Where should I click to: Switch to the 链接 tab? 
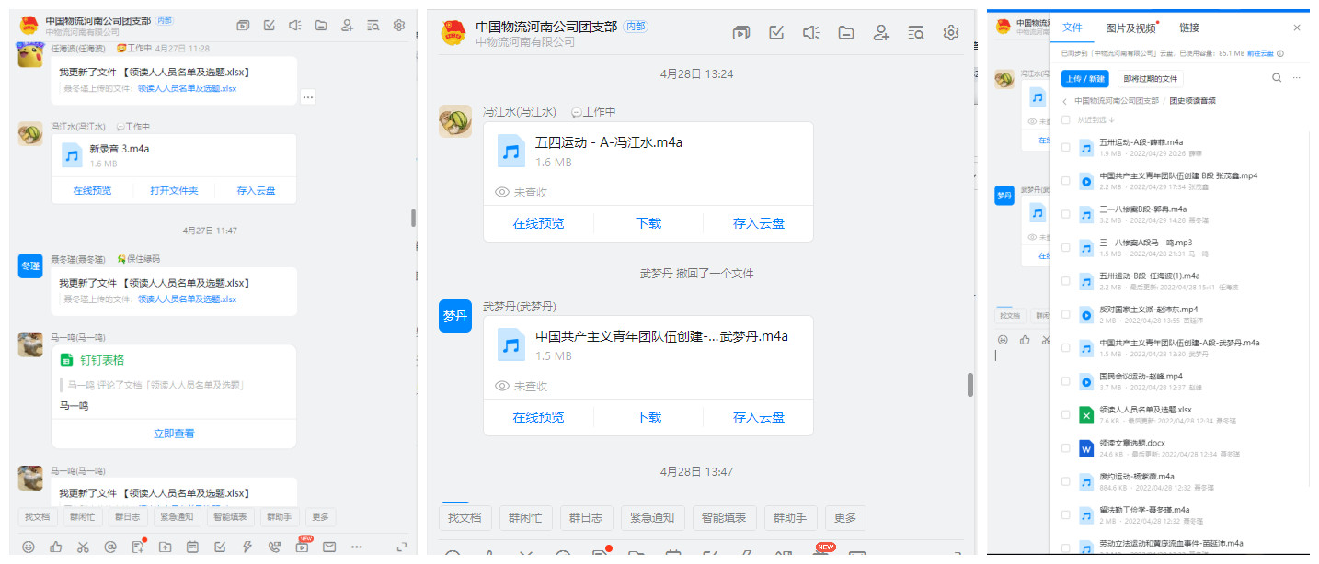pyautogui.click(x=1189, y=28)
